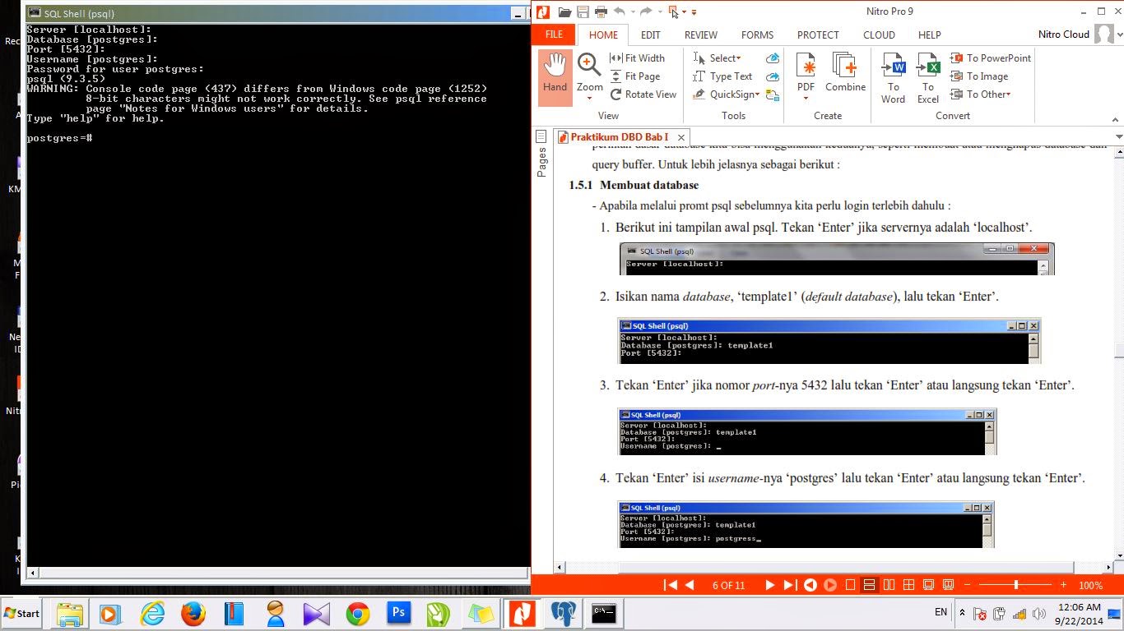Switch to single page layout view
The image size is (1124, 631).
click(x=851, y=585)
